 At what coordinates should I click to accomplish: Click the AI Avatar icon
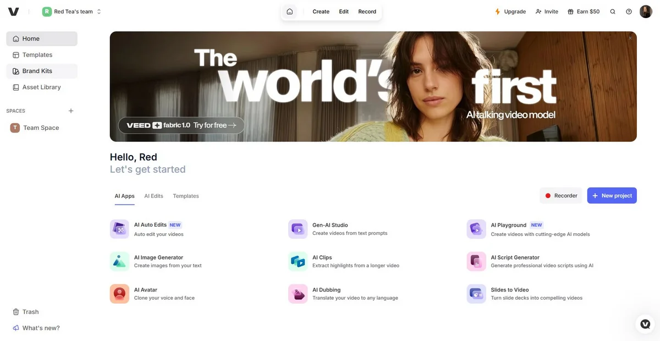pyautogui.click(x=119, y=294)
